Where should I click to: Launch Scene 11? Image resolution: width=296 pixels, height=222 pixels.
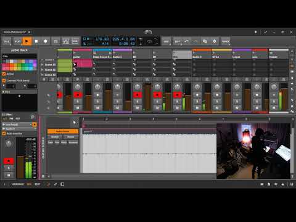tap(43, 70)
